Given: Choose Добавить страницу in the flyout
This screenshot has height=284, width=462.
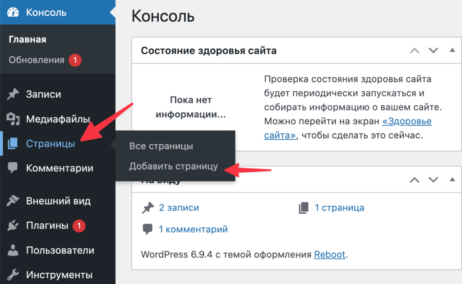Looking at the screenshot, I should tap(174, 166).
